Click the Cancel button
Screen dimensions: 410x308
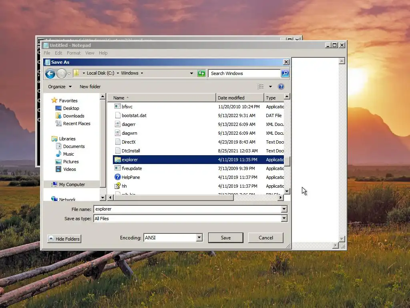pos(266,238)
